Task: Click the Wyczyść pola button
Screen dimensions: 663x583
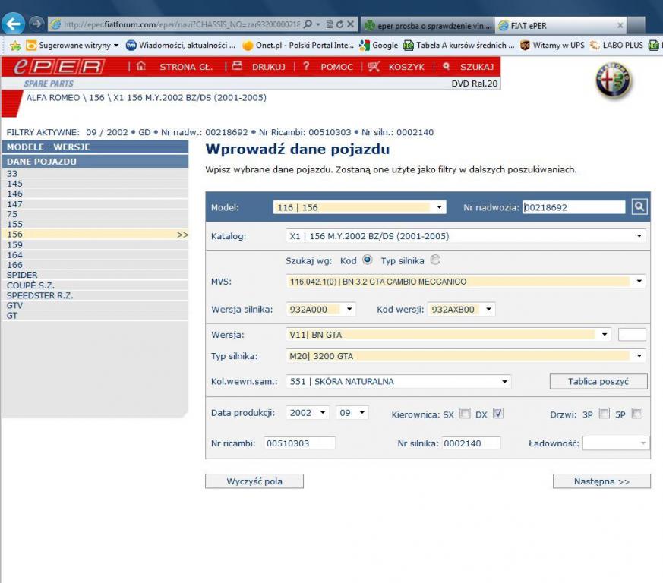Action: [x=254, y=481]
